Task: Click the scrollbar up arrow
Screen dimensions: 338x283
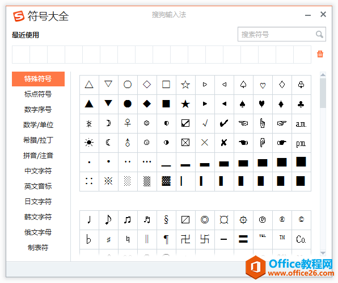Action: point(323,75)
